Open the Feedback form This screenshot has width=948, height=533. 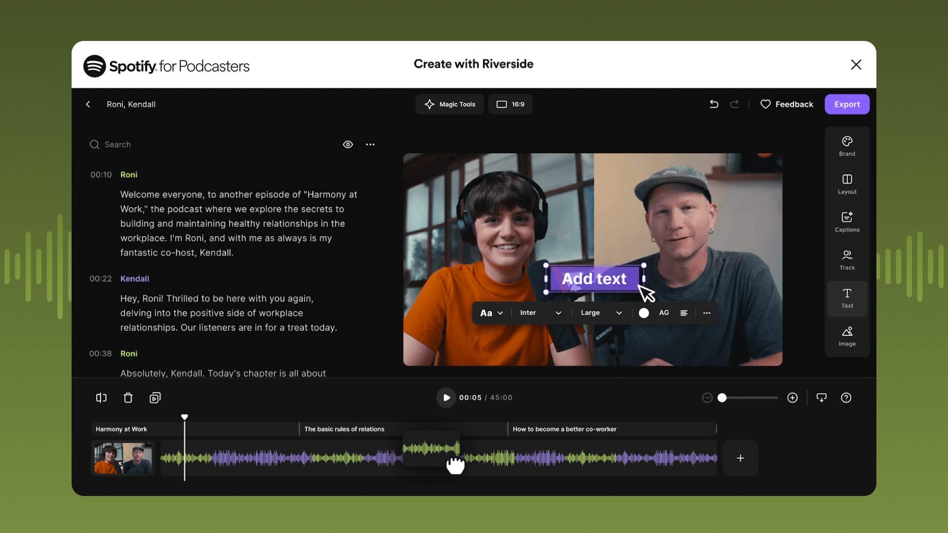click(787, 104)
